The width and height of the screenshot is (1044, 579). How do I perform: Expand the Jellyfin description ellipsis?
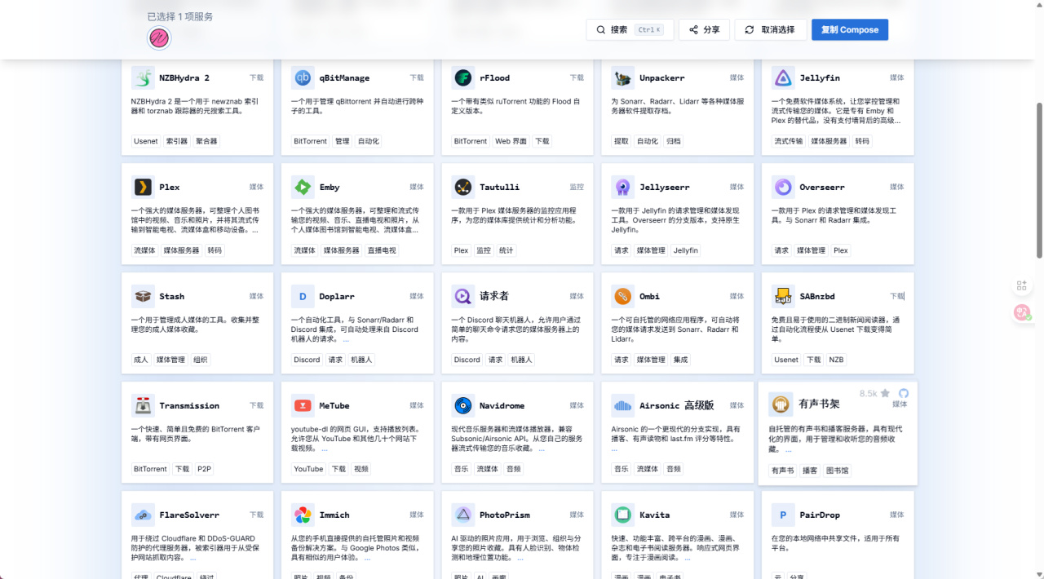(x=897, y=121)
